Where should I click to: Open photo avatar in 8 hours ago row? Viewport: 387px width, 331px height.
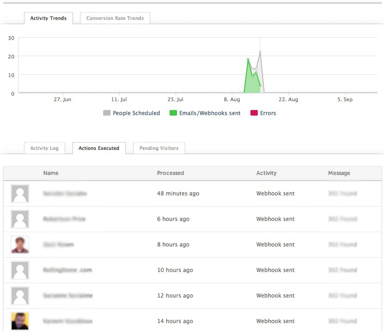point(20,245)
